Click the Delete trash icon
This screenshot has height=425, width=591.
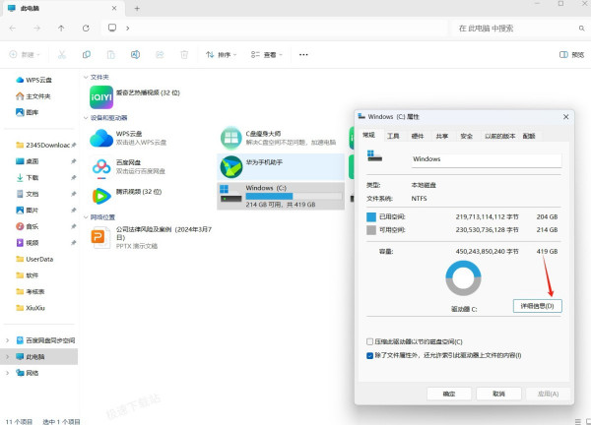click(184, 55)
